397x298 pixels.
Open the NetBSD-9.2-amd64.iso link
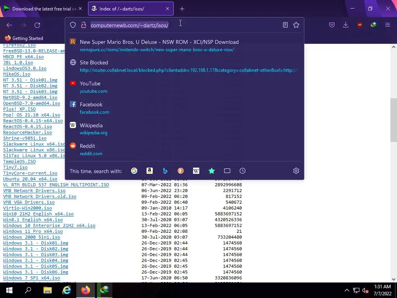pyautogui.click(x=30, y=97)
